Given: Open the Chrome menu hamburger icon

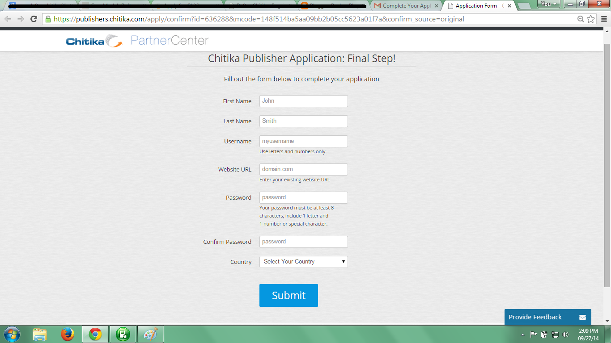Looking at the screenshot, I should click(603, 19).
